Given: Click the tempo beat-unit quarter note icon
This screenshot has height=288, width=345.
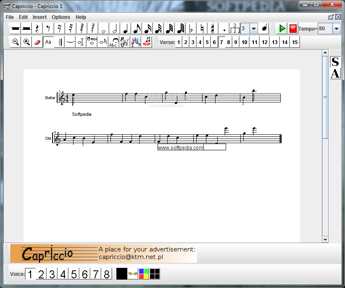Looking at the screenshot, I should coord(264,29).
